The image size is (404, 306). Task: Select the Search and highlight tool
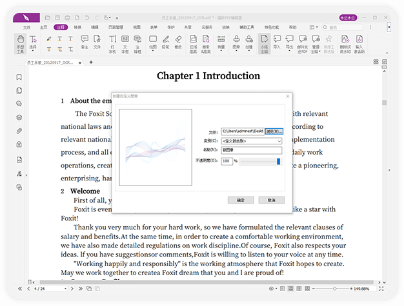coord(206,44)
